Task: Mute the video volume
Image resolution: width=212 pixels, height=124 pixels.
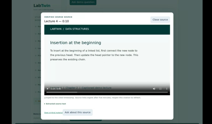Action: point(154,89)
